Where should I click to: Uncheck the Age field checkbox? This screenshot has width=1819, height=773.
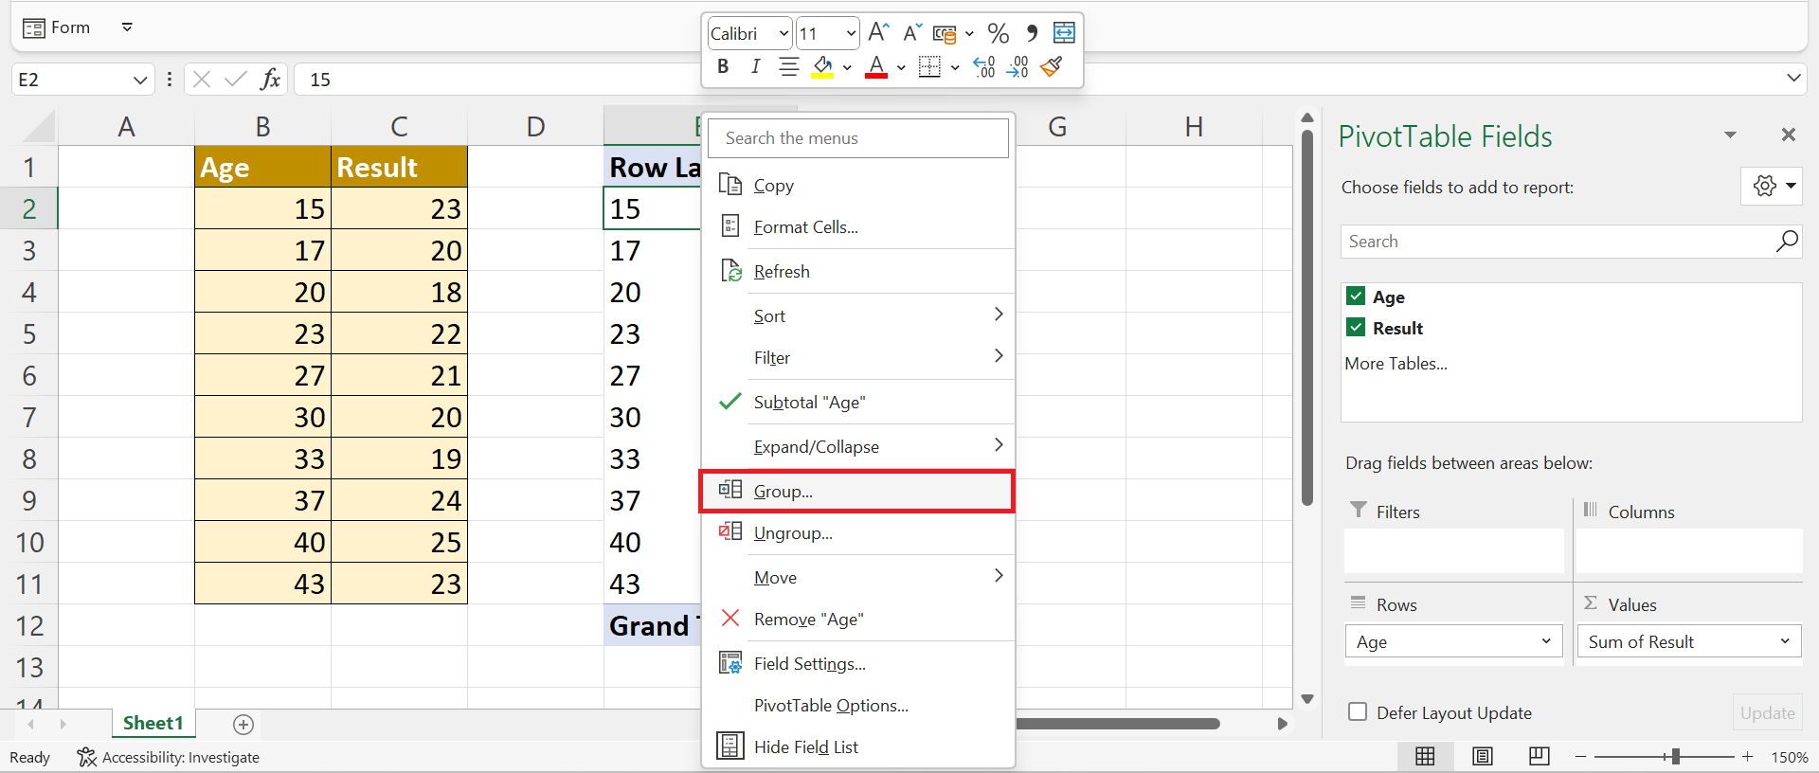(1356, 297)
